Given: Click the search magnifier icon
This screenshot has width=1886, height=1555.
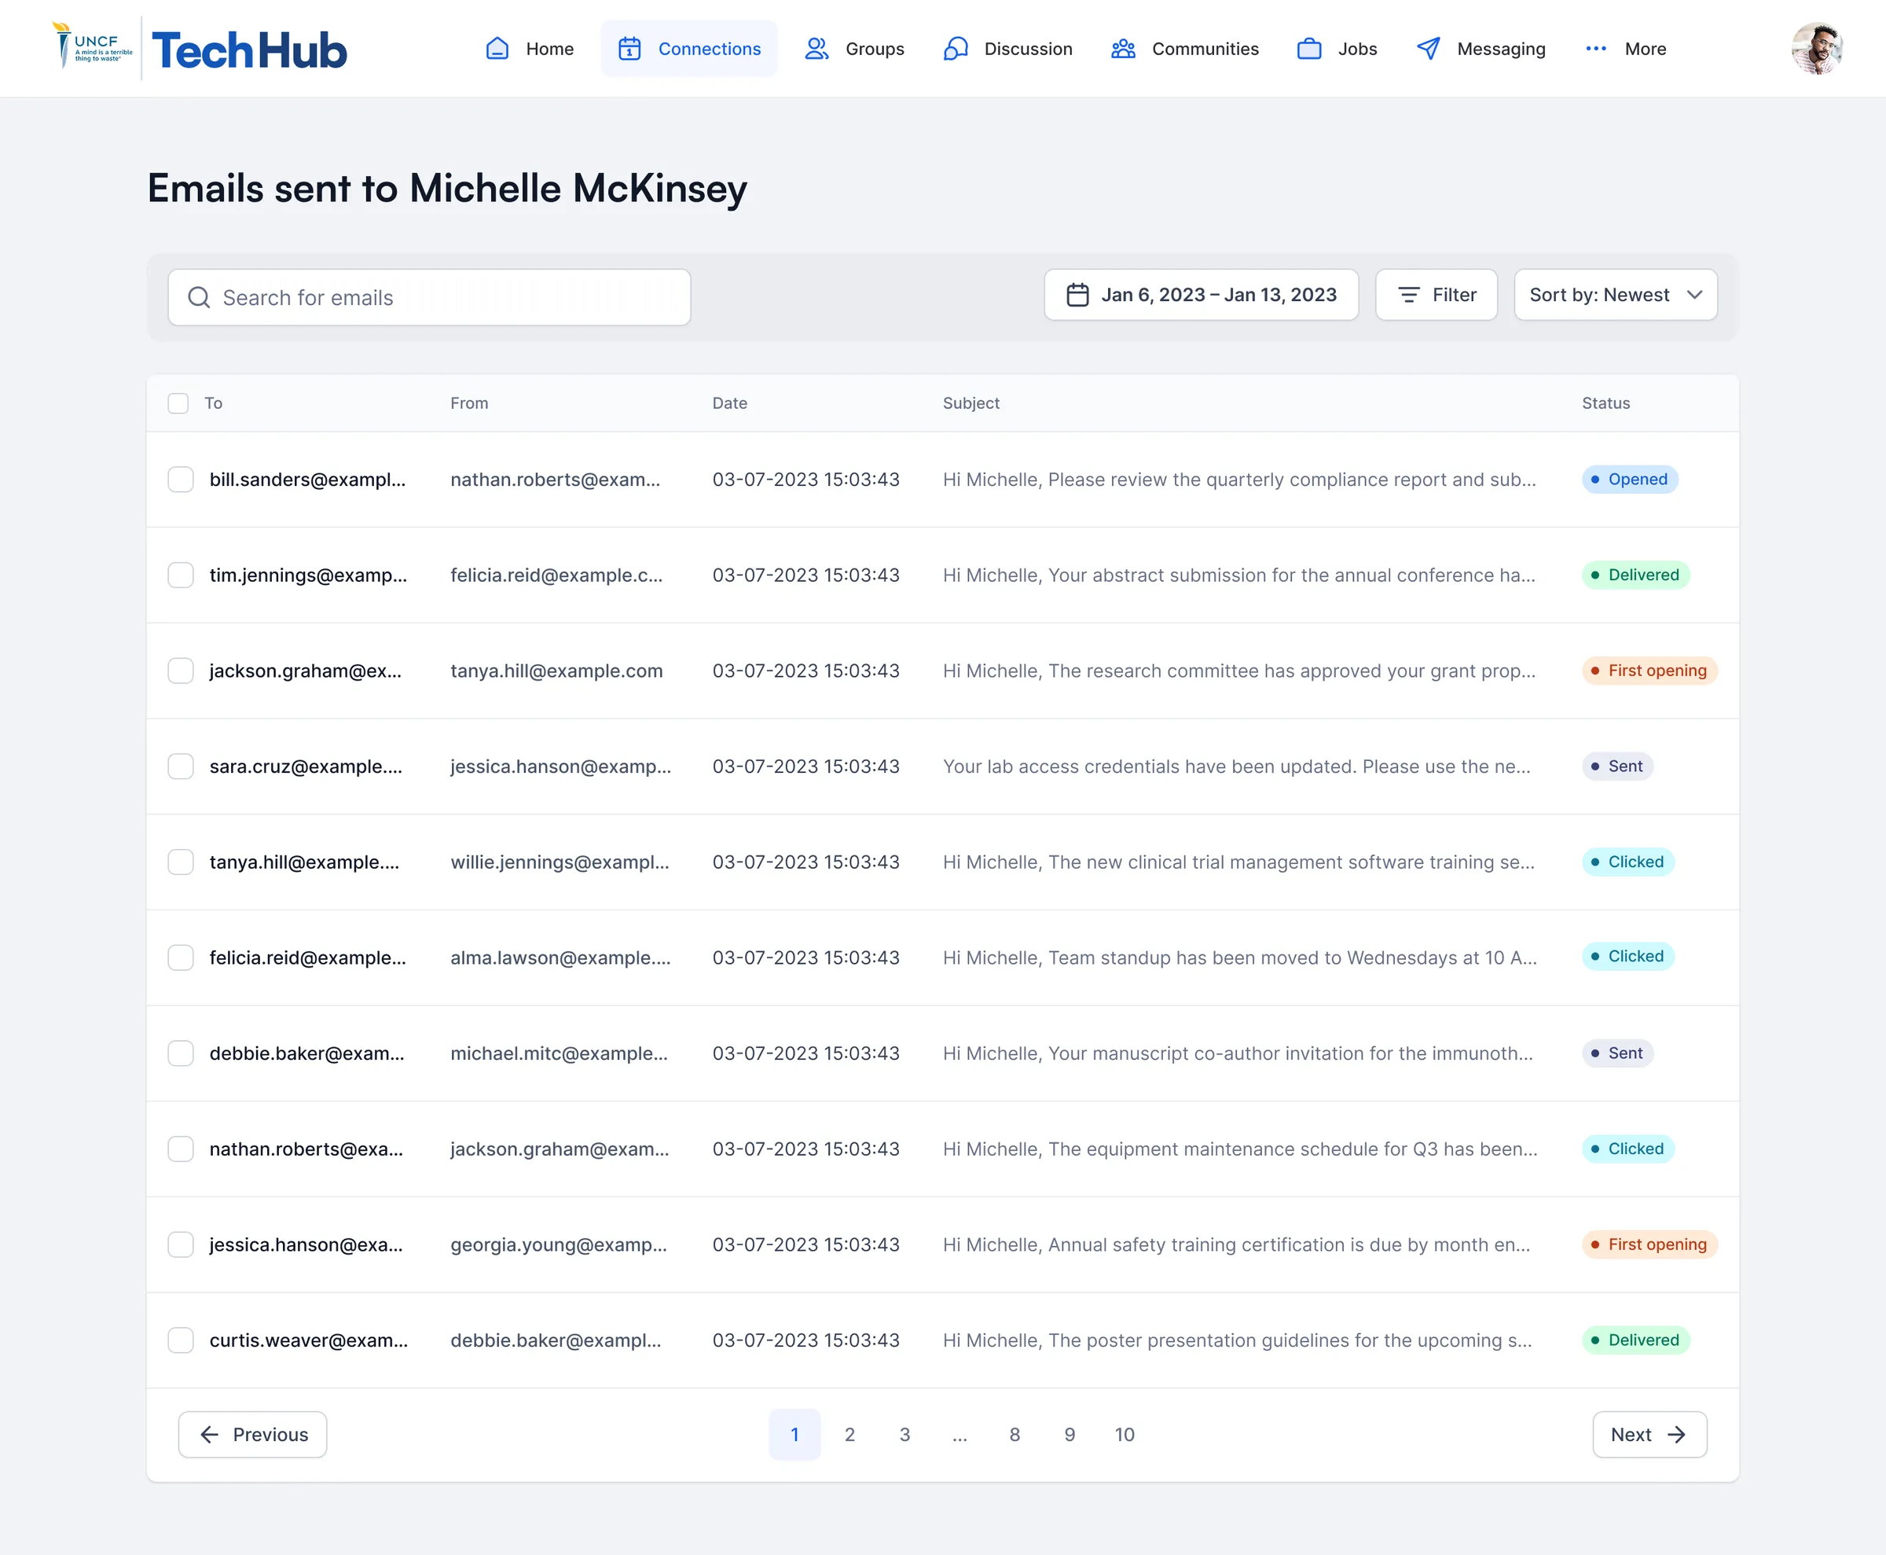Looking at the screenshot, I should pos(199,297).
